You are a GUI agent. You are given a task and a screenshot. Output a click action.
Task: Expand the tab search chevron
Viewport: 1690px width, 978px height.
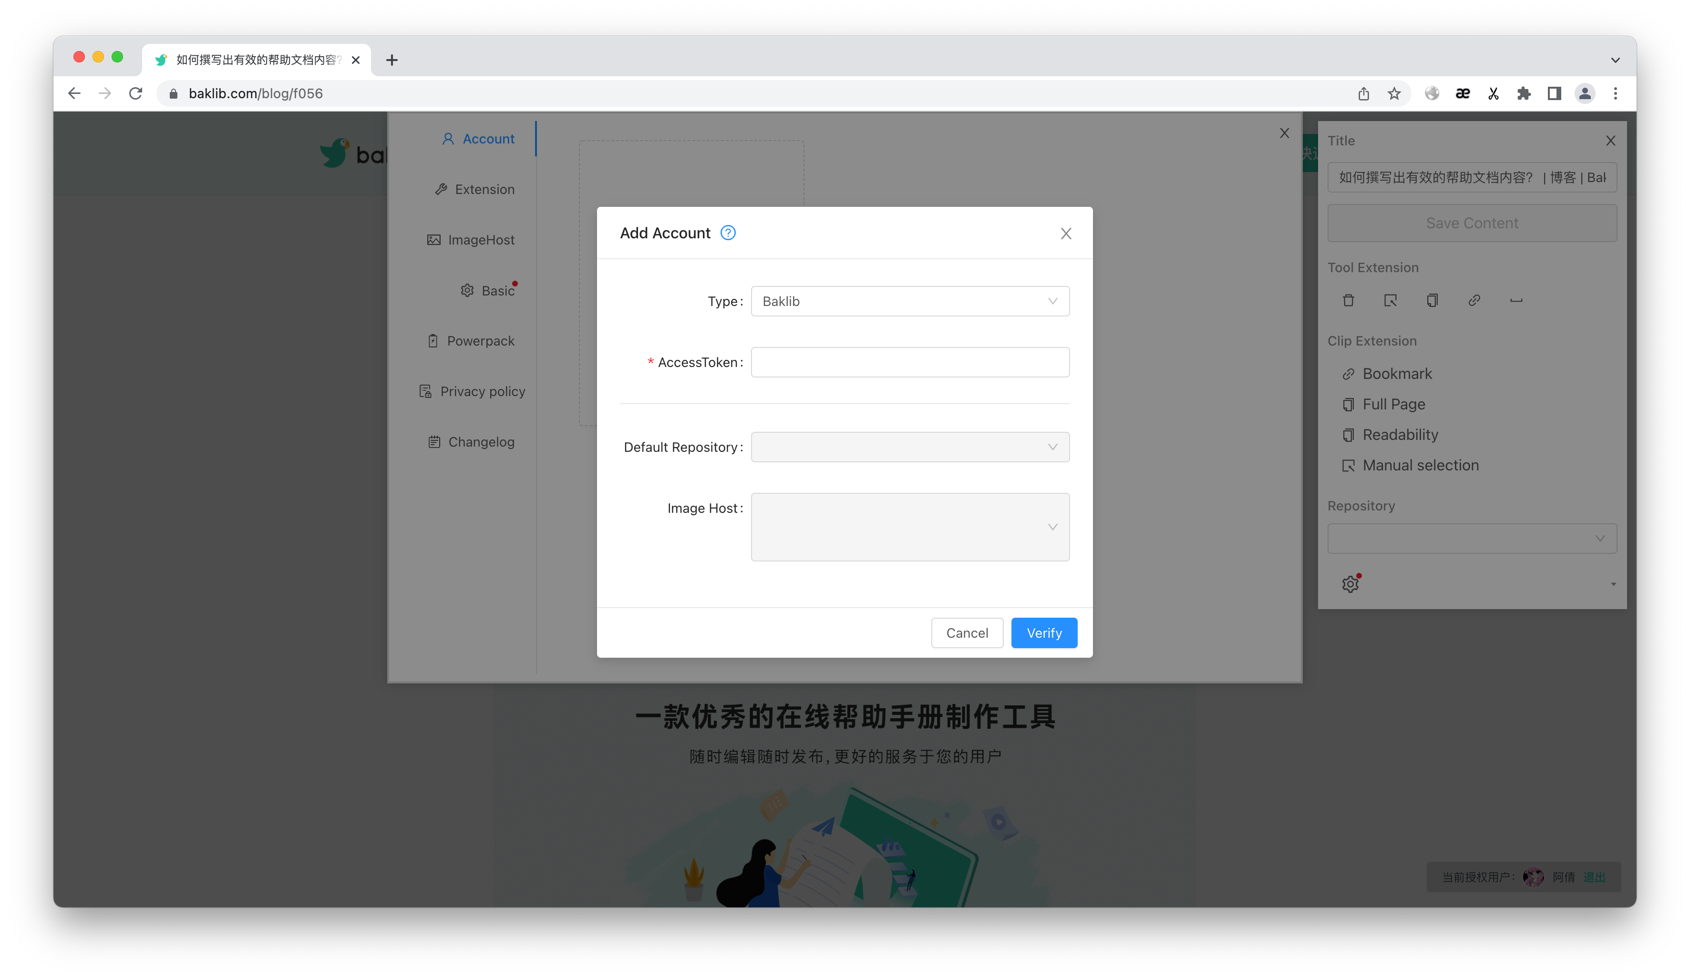(x=1616, y=61)
